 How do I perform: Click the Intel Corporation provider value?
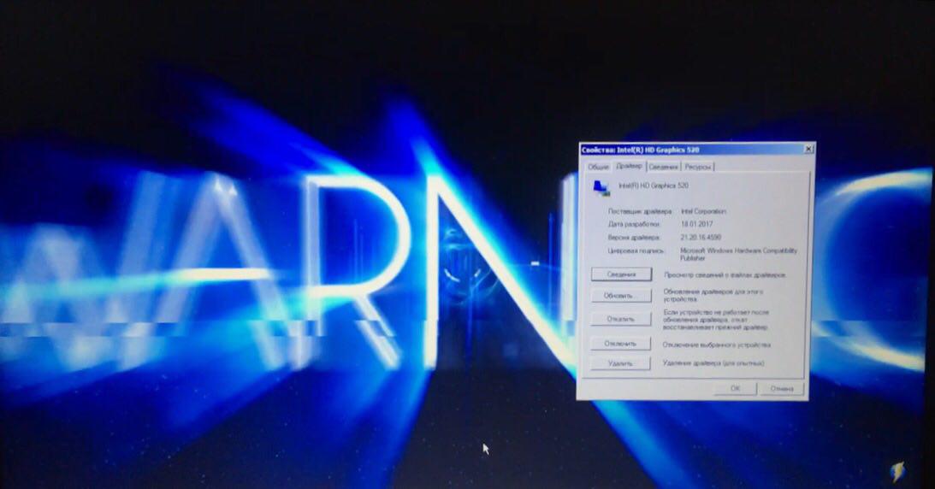click(704, 210)
